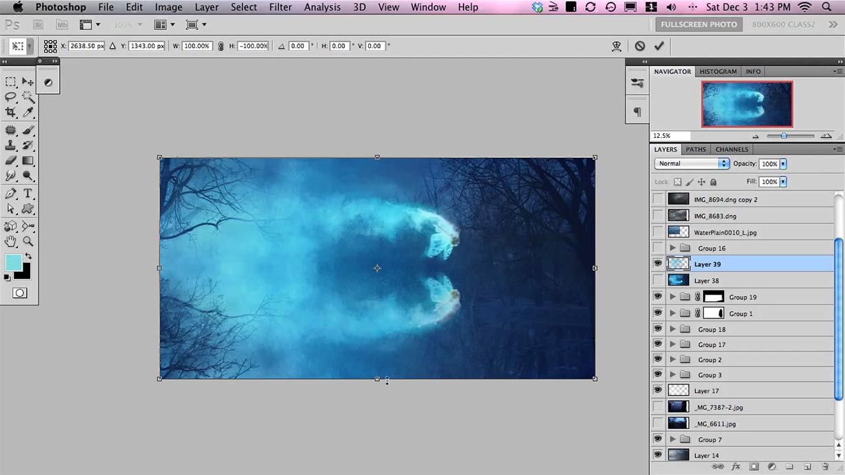Select the Zoom tool in toolbox
The image size is (845, 475).
click(x=28, y=241)
